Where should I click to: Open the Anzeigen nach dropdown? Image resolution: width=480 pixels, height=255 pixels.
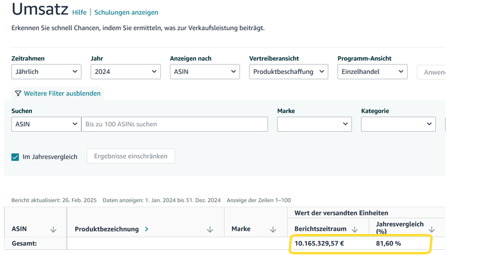204,72
